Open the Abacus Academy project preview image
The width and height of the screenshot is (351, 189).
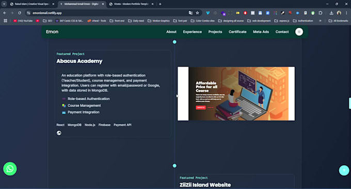pyautogui.click(x=236, y=93)
